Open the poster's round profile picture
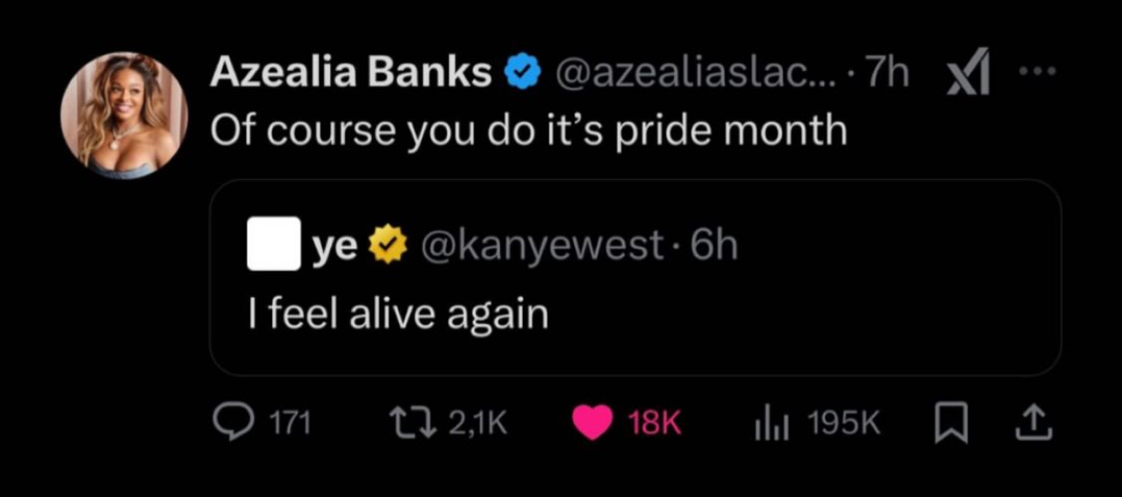Screen dimensions: 1122x497 click(124, 117)
